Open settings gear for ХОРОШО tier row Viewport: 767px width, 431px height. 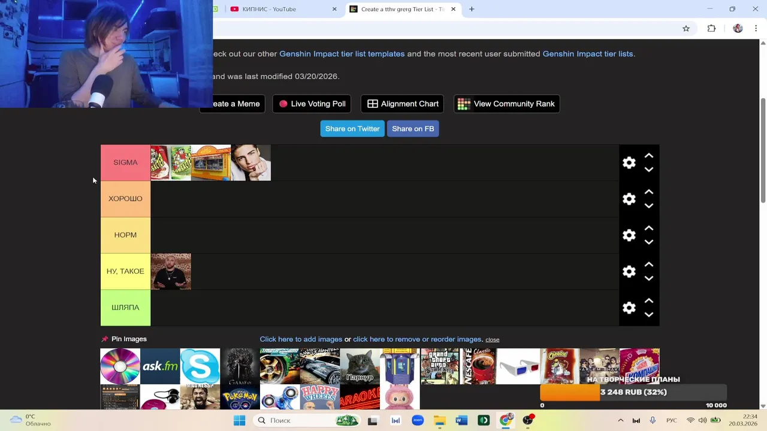(x=629, y=199)
